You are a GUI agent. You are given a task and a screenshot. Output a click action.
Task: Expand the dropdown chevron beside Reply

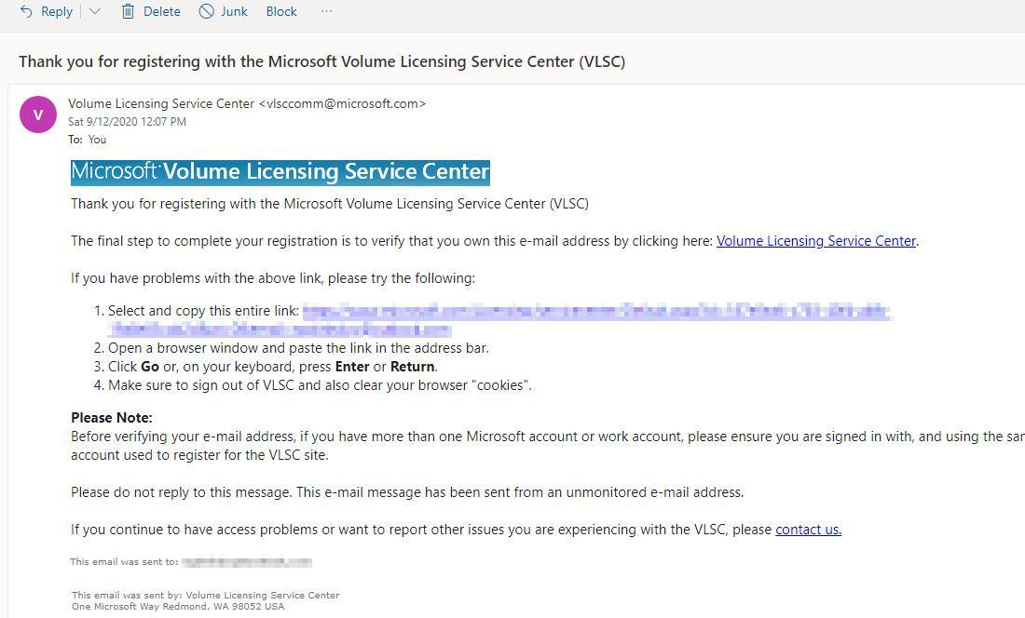coord(95,12)
